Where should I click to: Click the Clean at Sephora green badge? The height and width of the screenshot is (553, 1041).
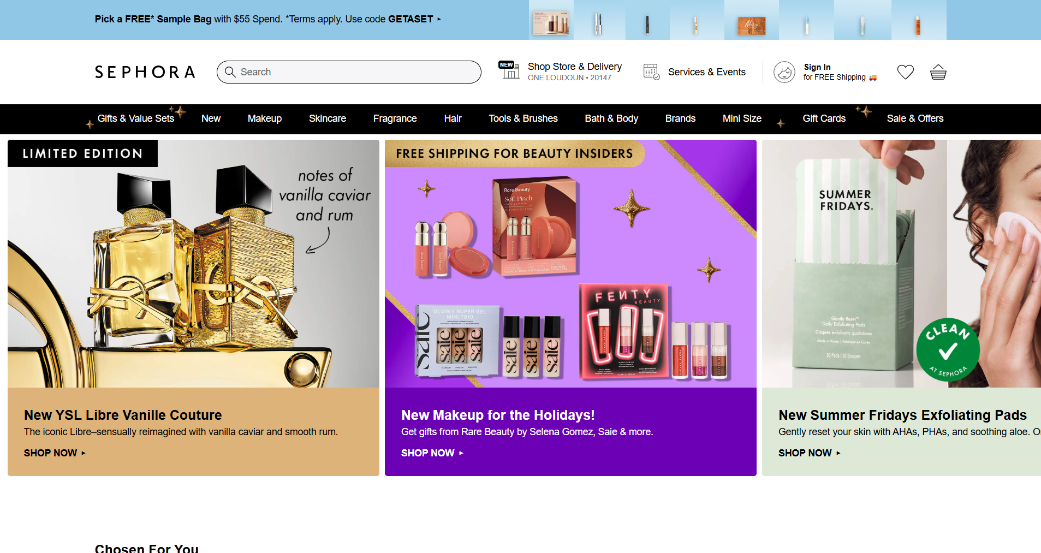tap(948, 349)
